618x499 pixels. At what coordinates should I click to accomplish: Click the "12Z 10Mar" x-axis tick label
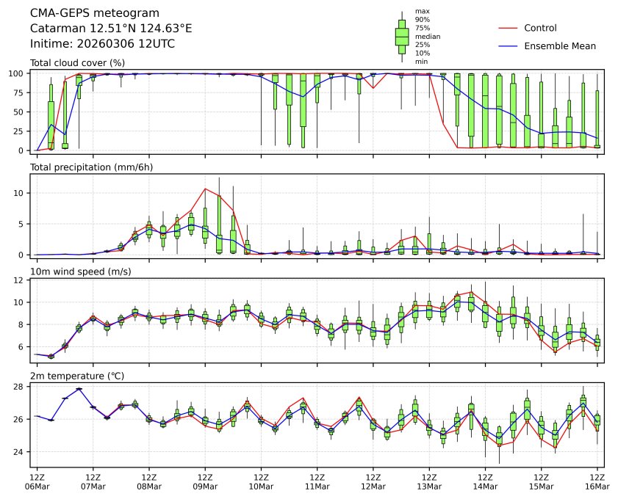261,481
